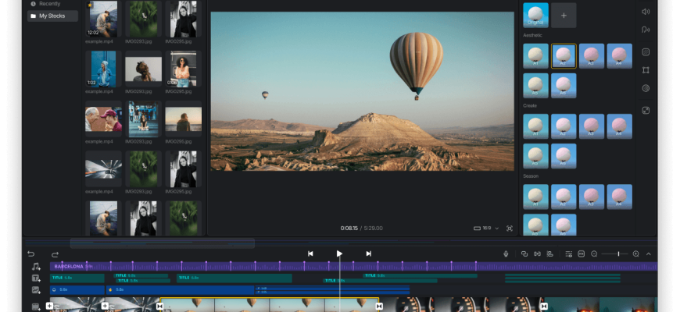Open the volume panel in the right sidebar
This screenshot has width=680, height=312.
(646, 12)
